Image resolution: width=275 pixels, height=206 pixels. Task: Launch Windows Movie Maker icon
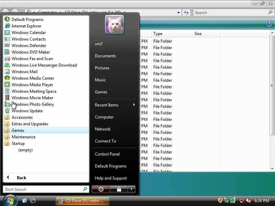pos(7,98)
